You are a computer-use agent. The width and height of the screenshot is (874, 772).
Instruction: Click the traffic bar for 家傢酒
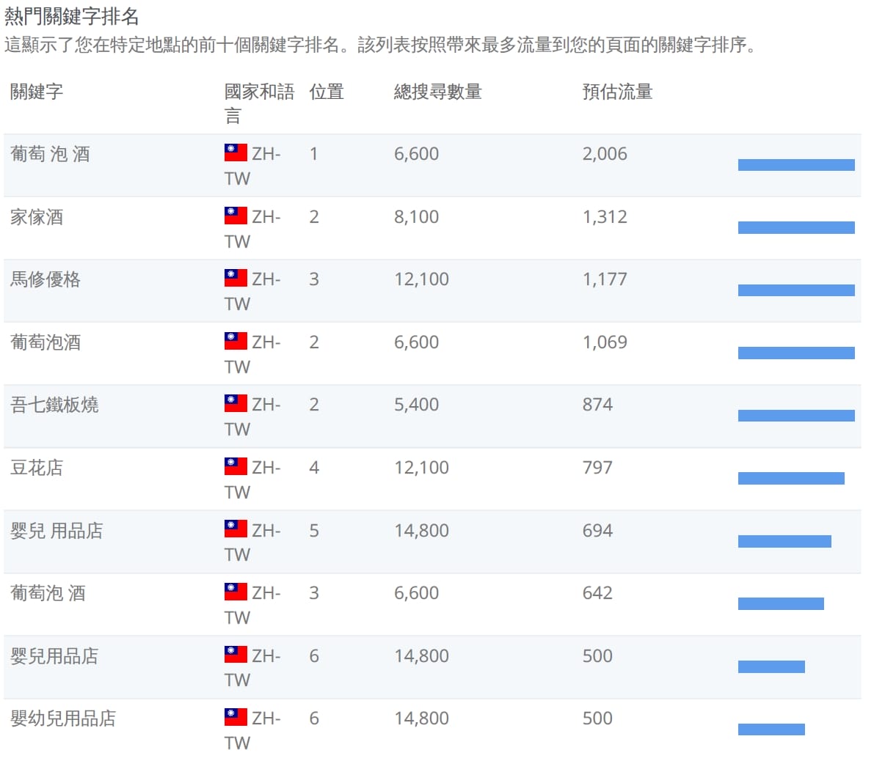coord(796,228)
